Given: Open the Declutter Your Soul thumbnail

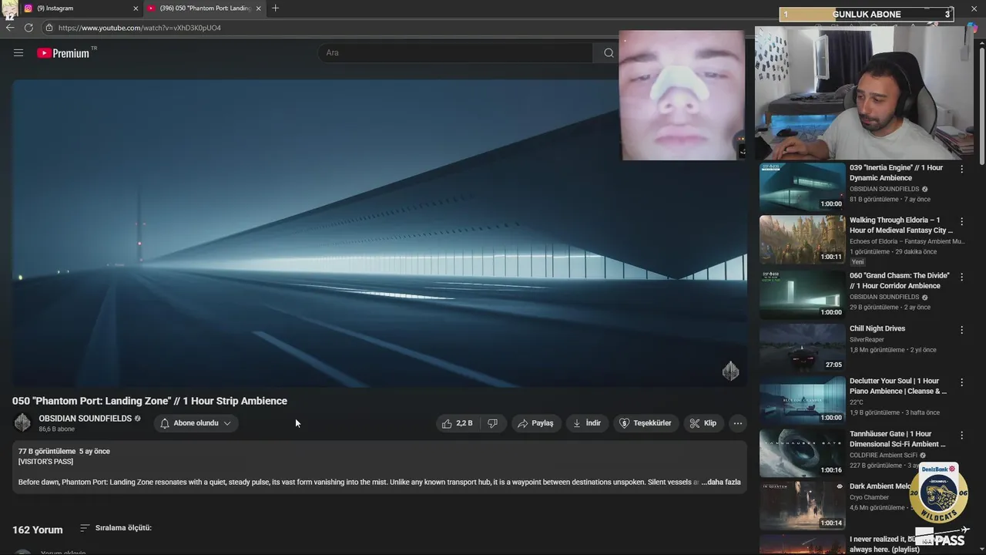Looking at the screenshot, I should pos(802,400).
